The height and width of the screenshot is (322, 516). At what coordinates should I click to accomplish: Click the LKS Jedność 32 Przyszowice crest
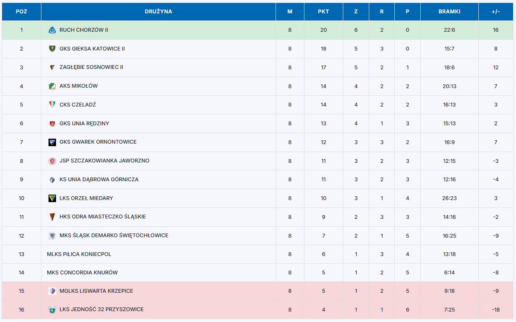(52, 309)
